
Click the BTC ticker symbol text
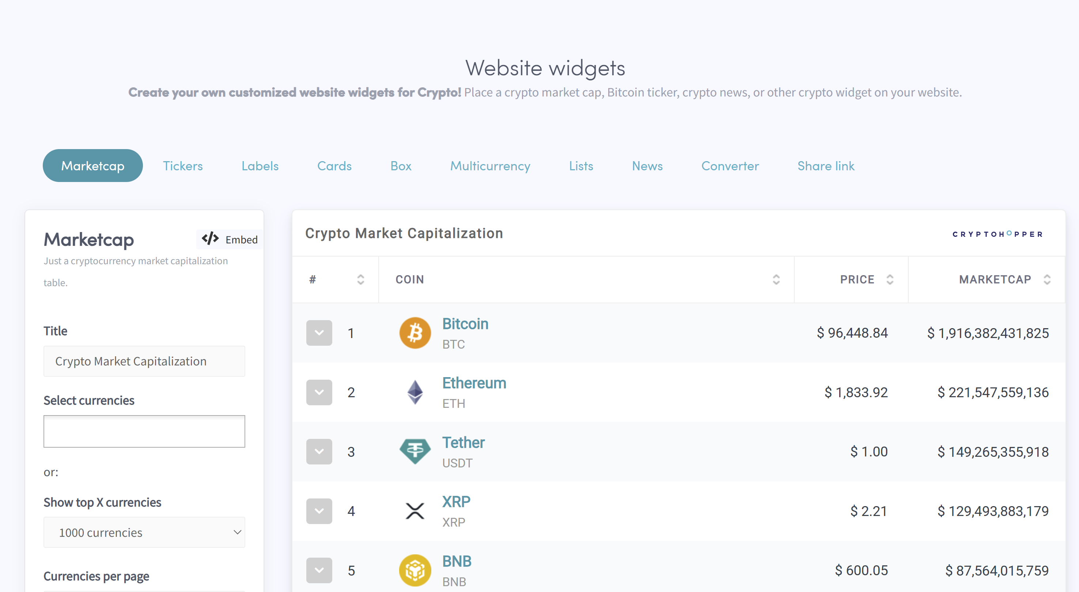coord(454,344)
